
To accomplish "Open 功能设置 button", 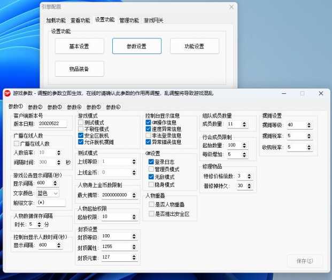I will point(194,46).
